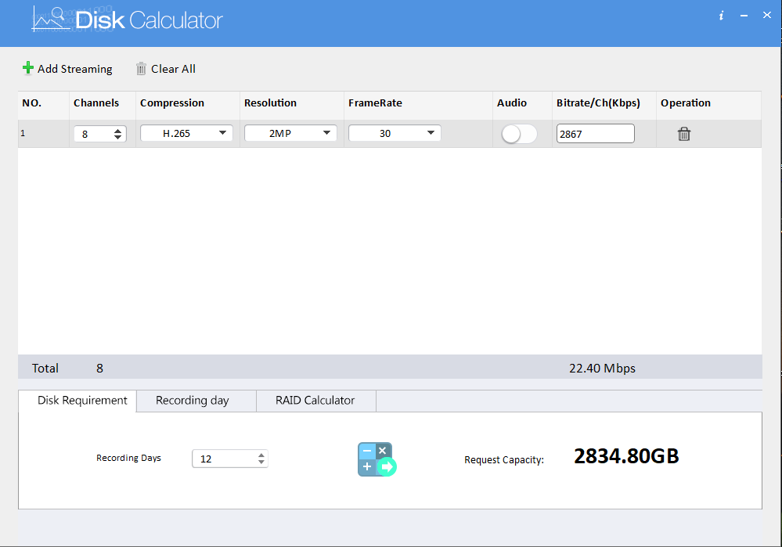This screenshot has width=782, height=547.
Task: Click the Clear All label
Action: (173, 69)
